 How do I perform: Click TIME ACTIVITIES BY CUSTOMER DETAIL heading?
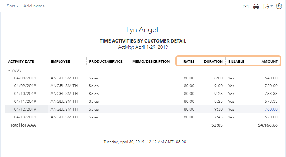(x=143, y=41)
